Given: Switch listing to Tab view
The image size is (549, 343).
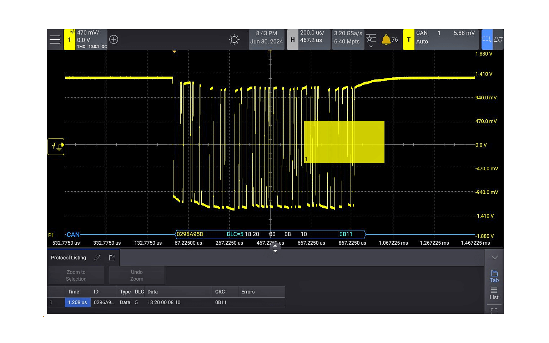Looking at the screenshot, I should point(494,276).
